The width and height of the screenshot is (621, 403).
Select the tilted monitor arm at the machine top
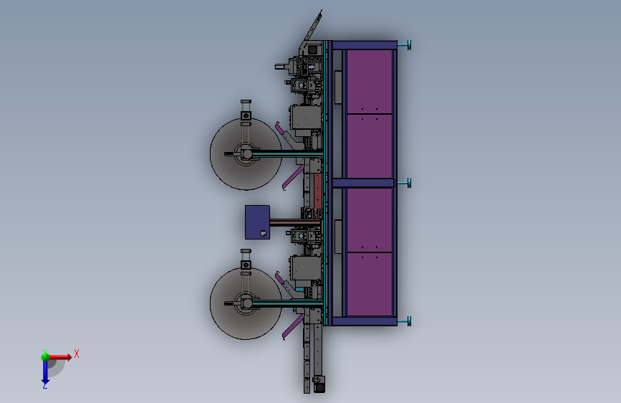(313, 25)
